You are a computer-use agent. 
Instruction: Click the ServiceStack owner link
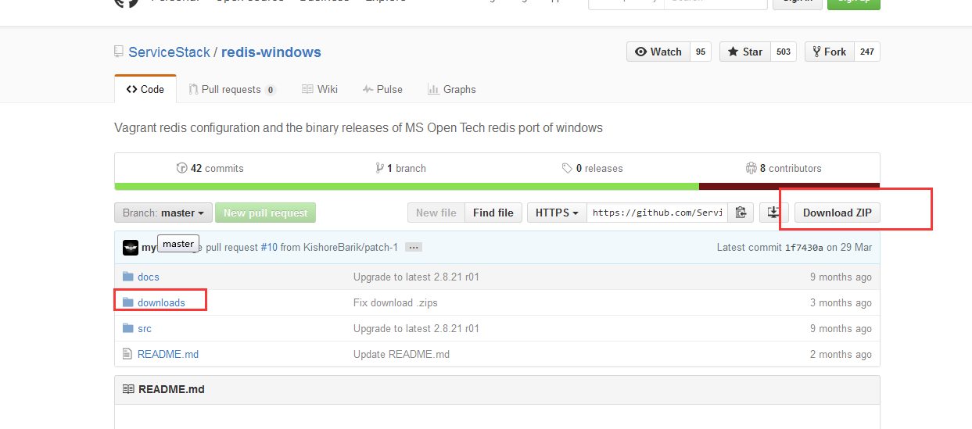(169, 52)
